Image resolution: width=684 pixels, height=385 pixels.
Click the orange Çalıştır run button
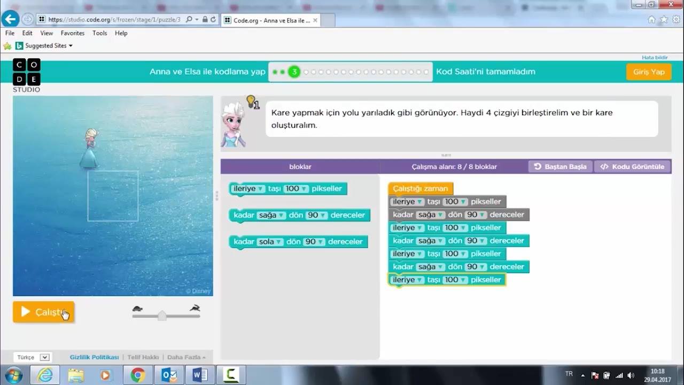point(44,312)
